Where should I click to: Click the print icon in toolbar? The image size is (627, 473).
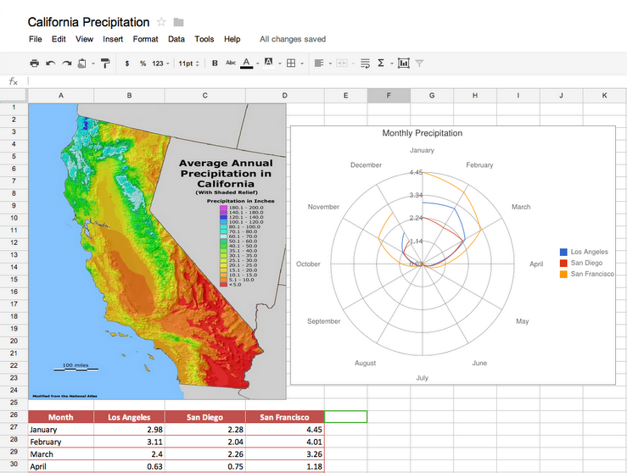coord(34,63)
